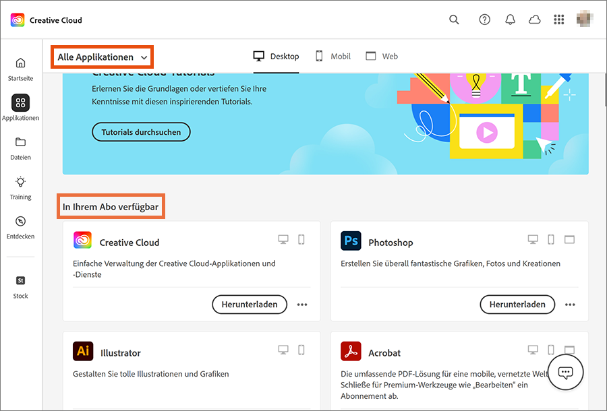Open Entdecken compass in sidebar
The height and width of the screenshot is (411, 607).
point(20,226)
